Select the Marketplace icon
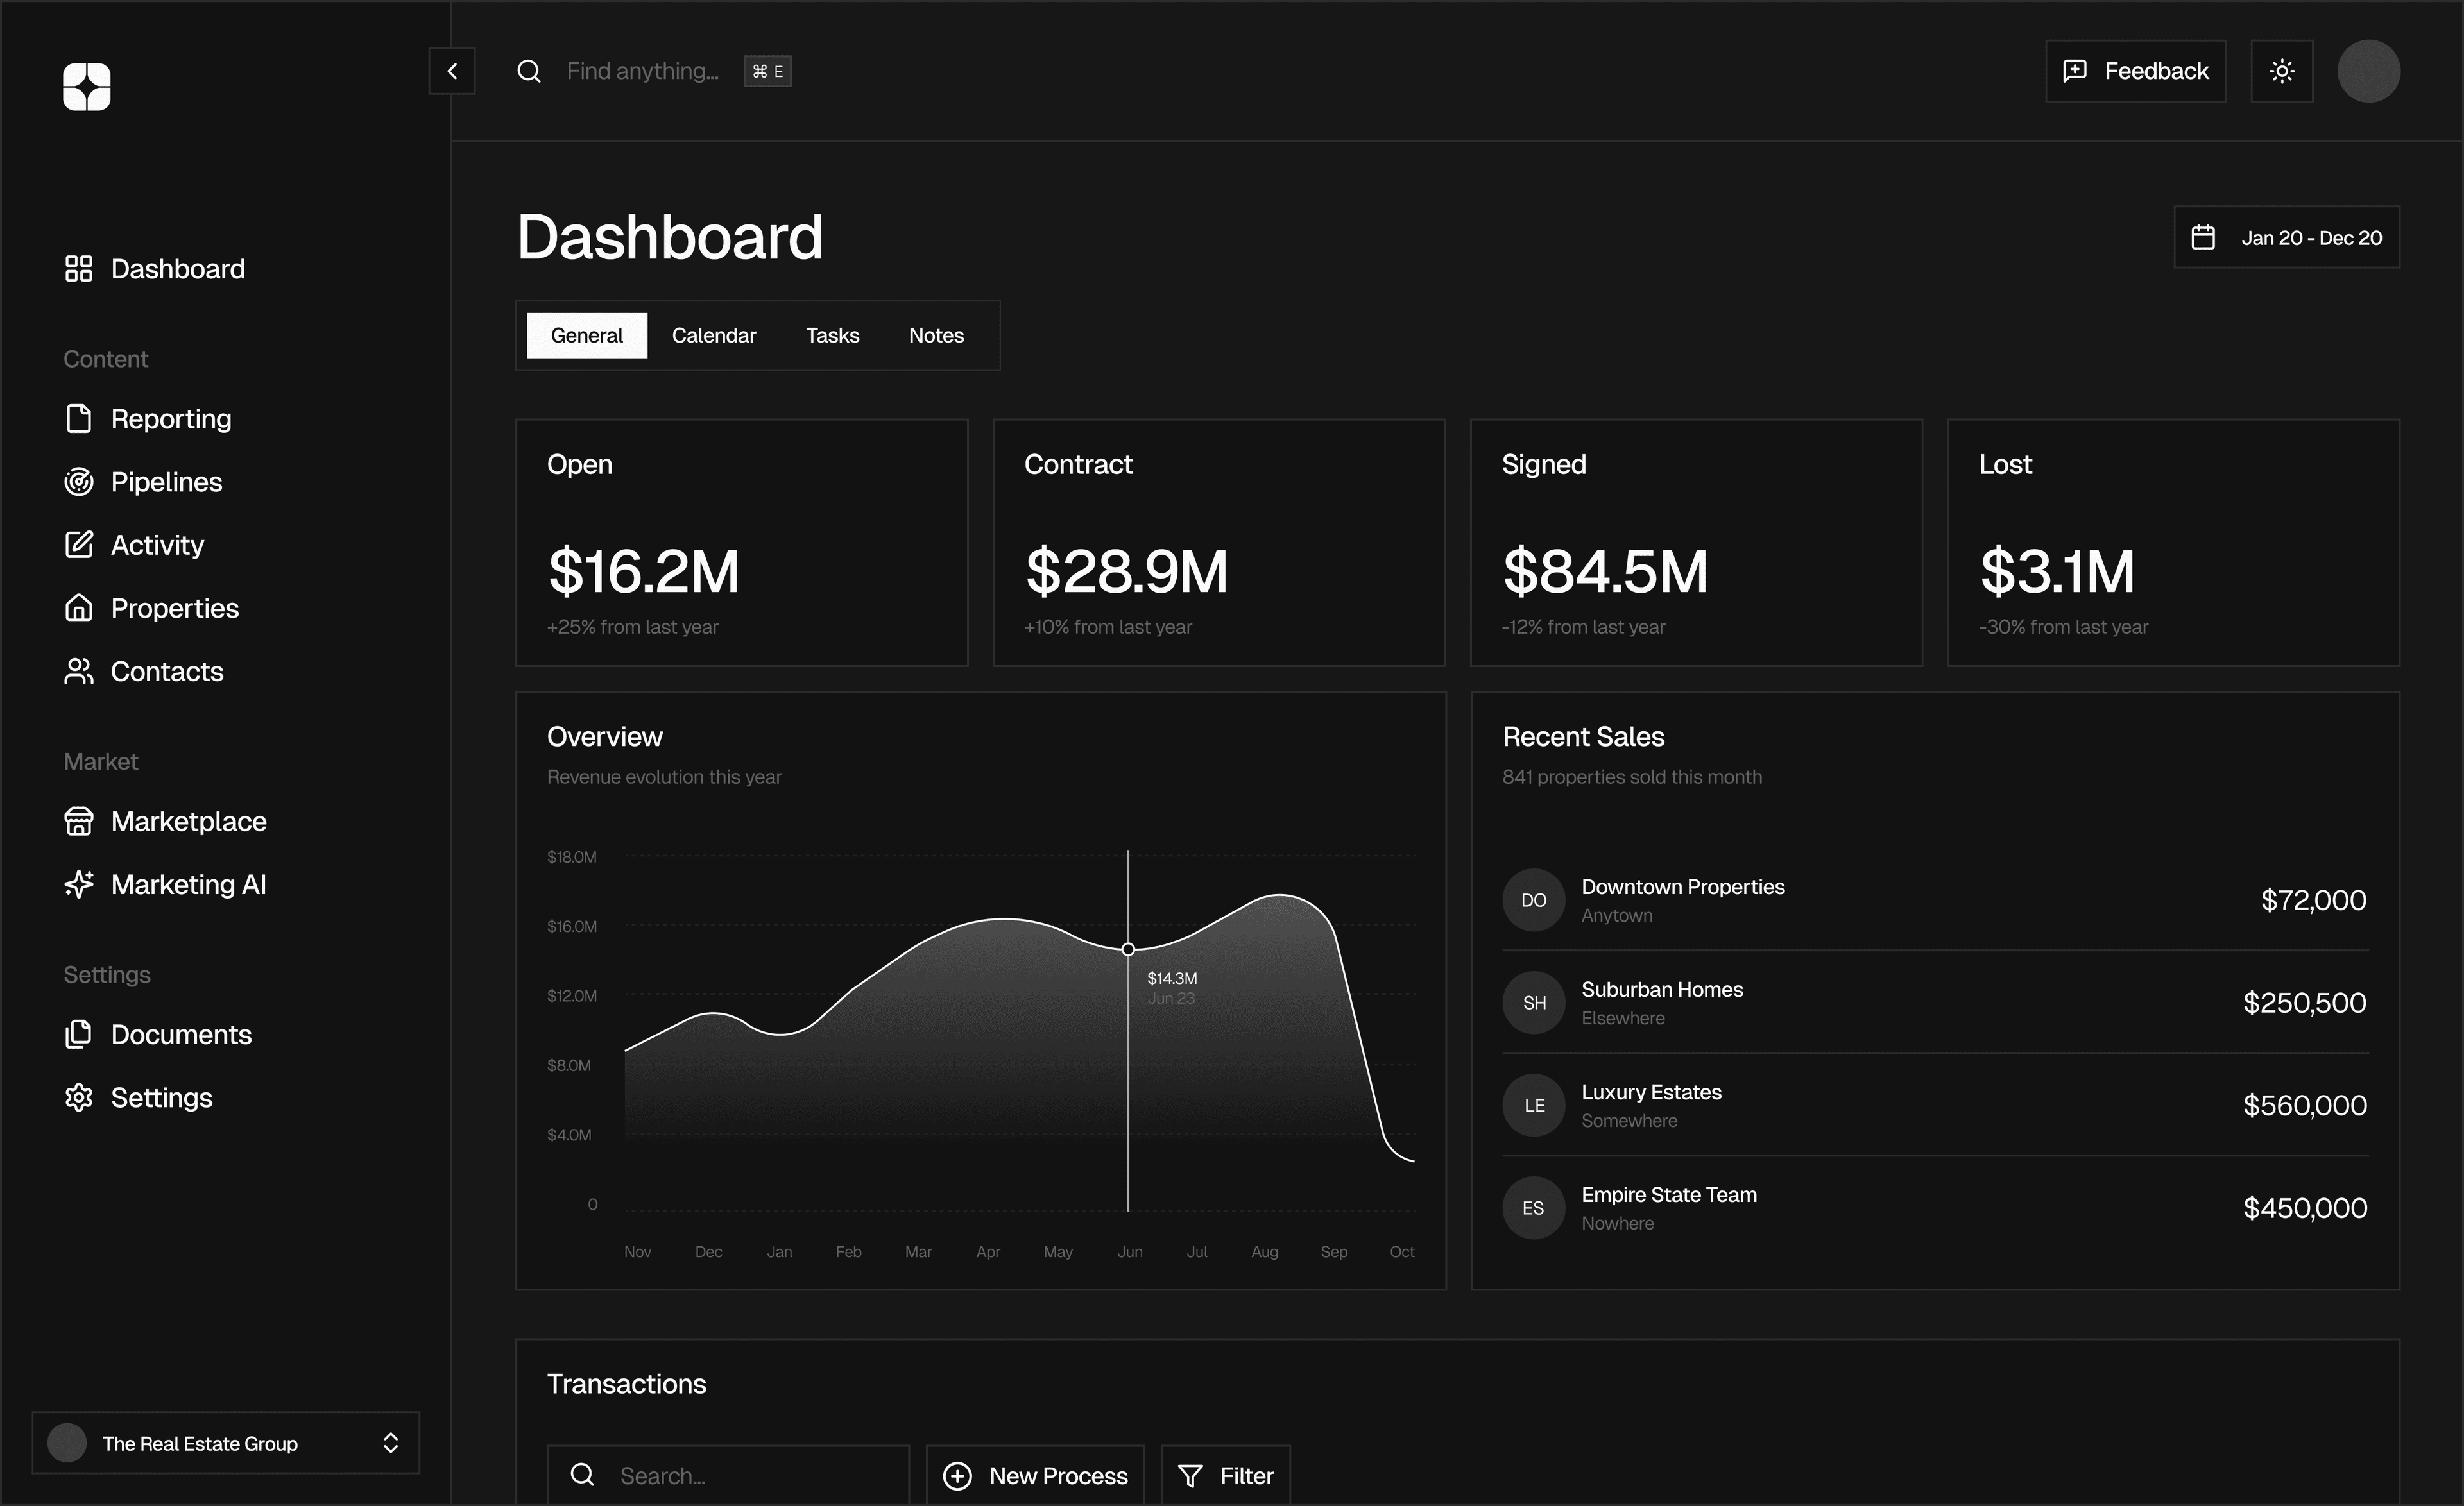 click(x=80, y=820)
